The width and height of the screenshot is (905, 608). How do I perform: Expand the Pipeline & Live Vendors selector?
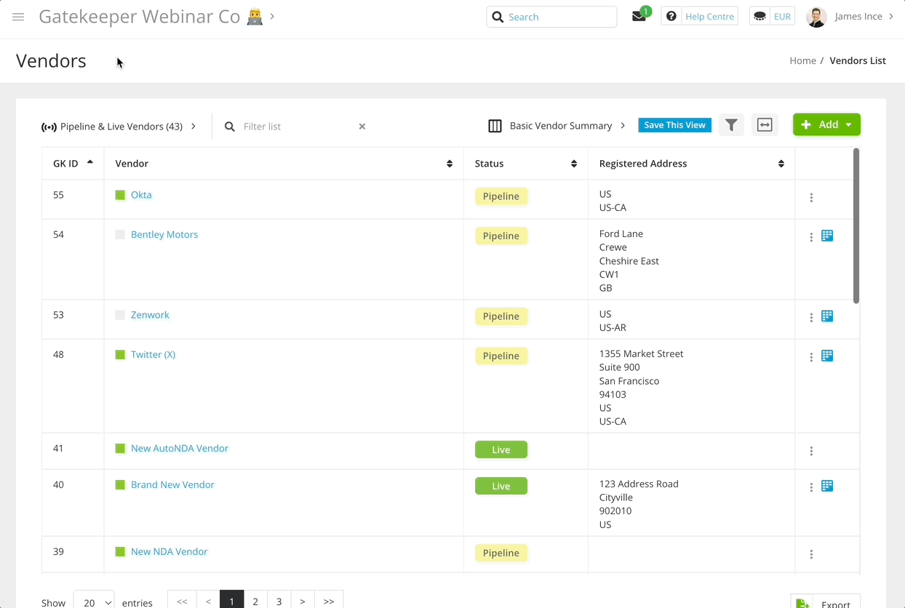[119, 127]
